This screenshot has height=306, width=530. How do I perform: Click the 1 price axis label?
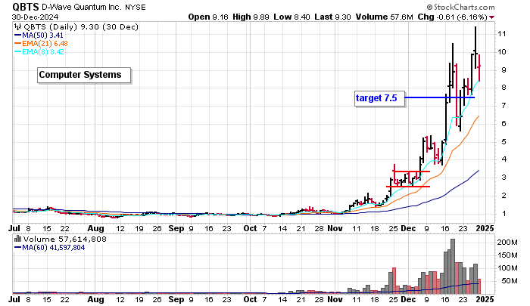504,214
